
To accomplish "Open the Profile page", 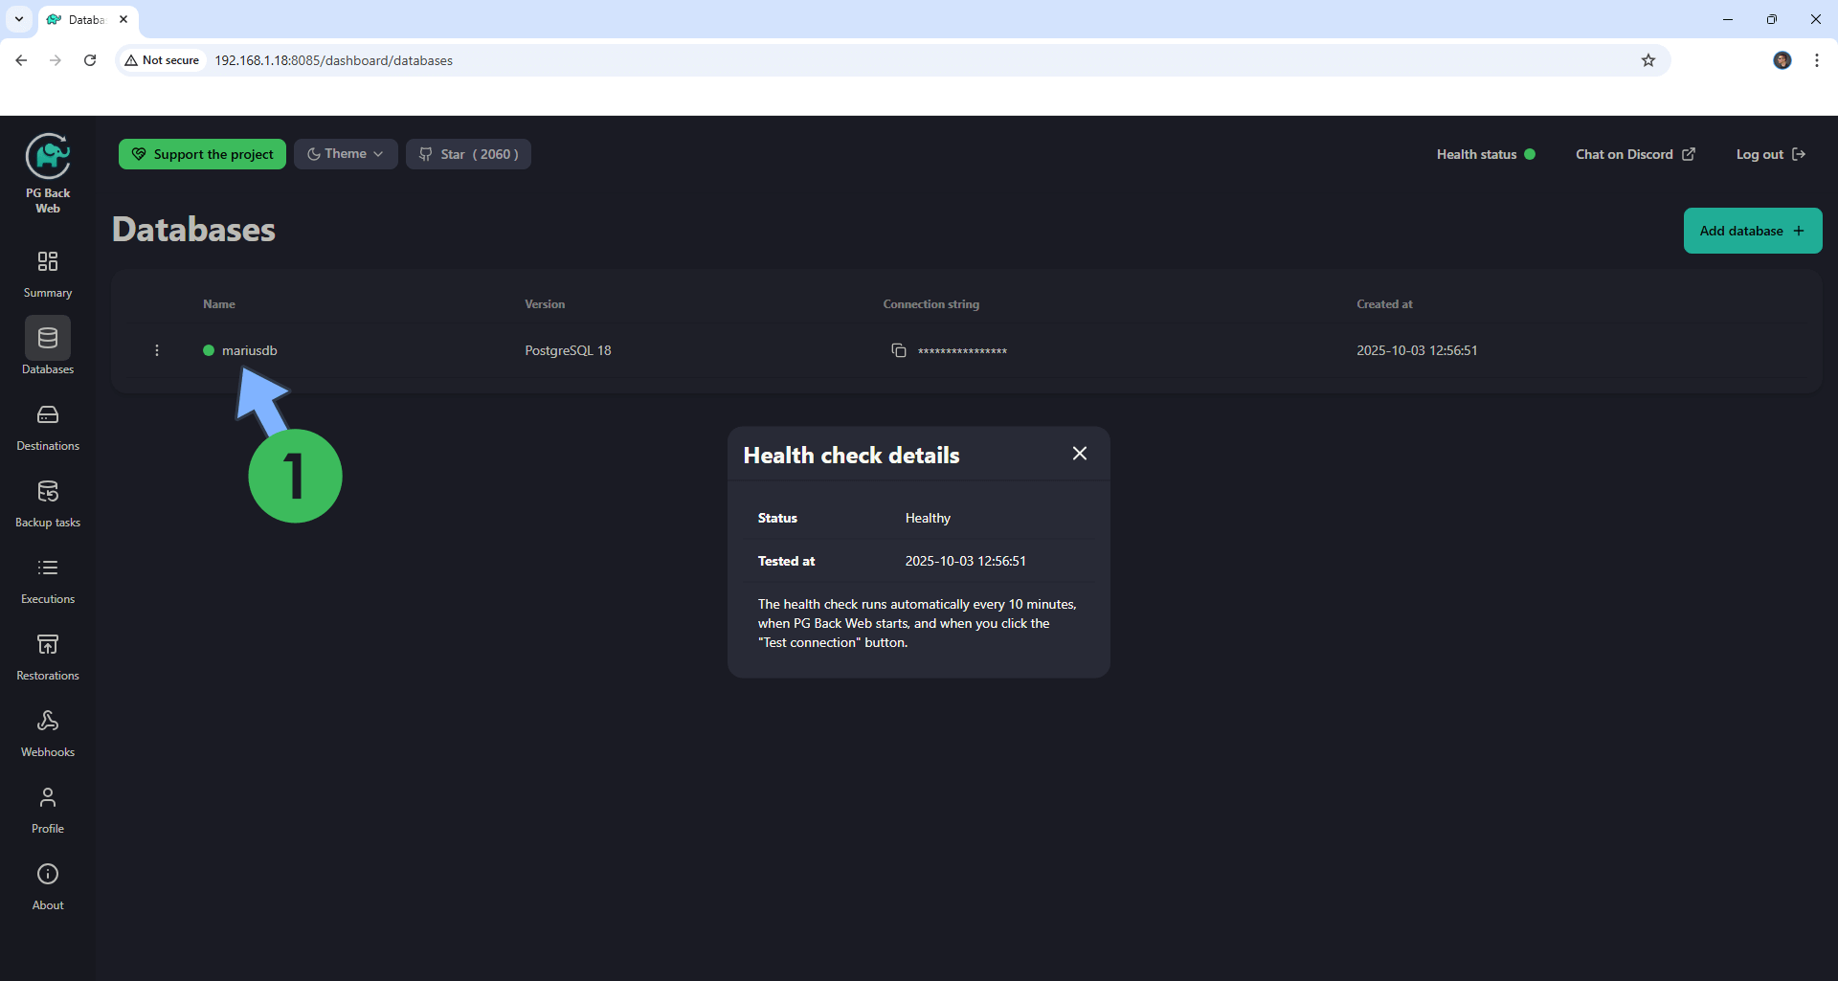I will (48, 809).
